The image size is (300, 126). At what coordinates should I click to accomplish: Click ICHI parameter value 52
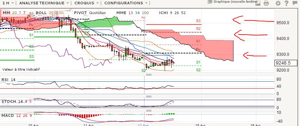point(183,13)
